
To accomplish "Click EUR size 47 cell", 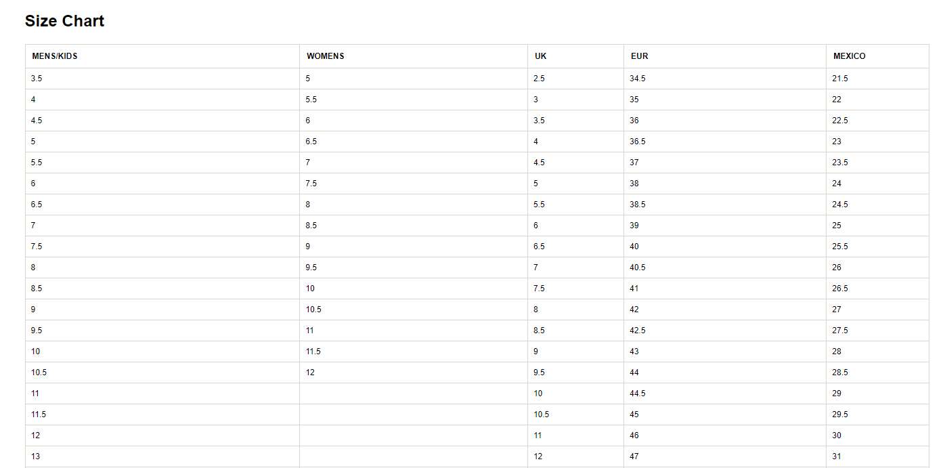I will (x=634, y=456).
